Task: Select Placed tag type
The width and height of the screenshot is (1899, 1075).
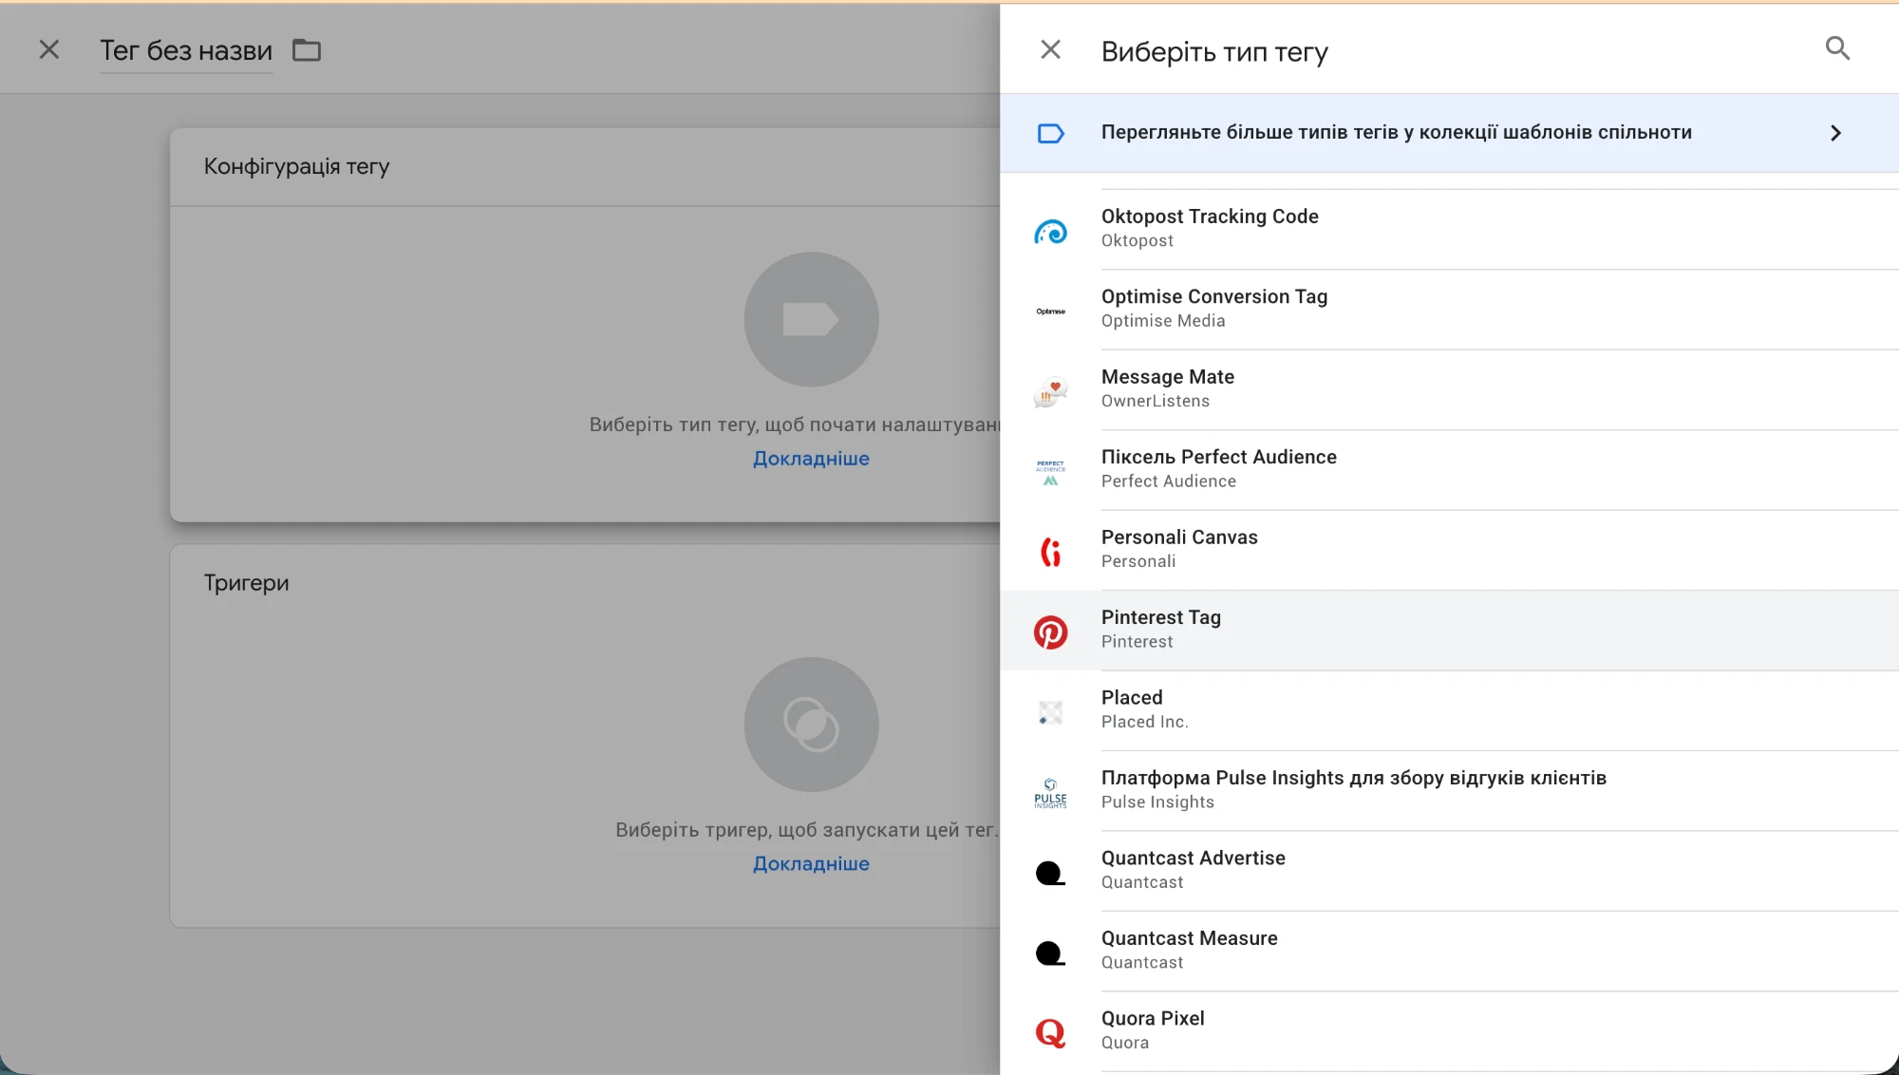Action: pos(1449,710)
